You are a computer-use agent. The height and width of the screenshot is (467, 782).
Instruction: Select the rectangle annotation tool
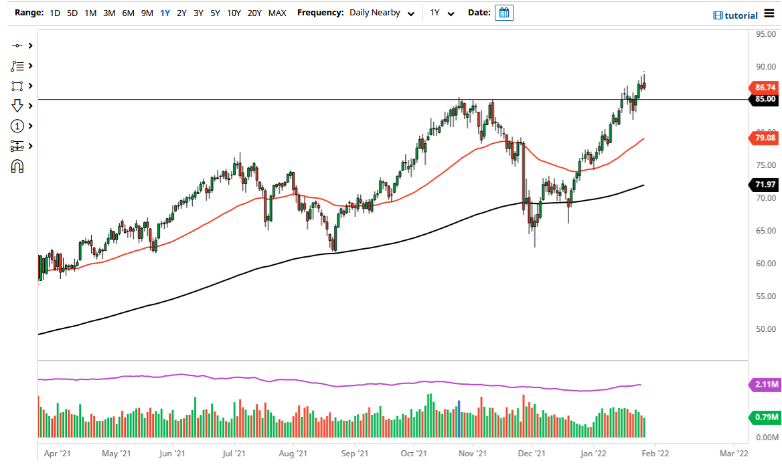click(x=18, y=86)
